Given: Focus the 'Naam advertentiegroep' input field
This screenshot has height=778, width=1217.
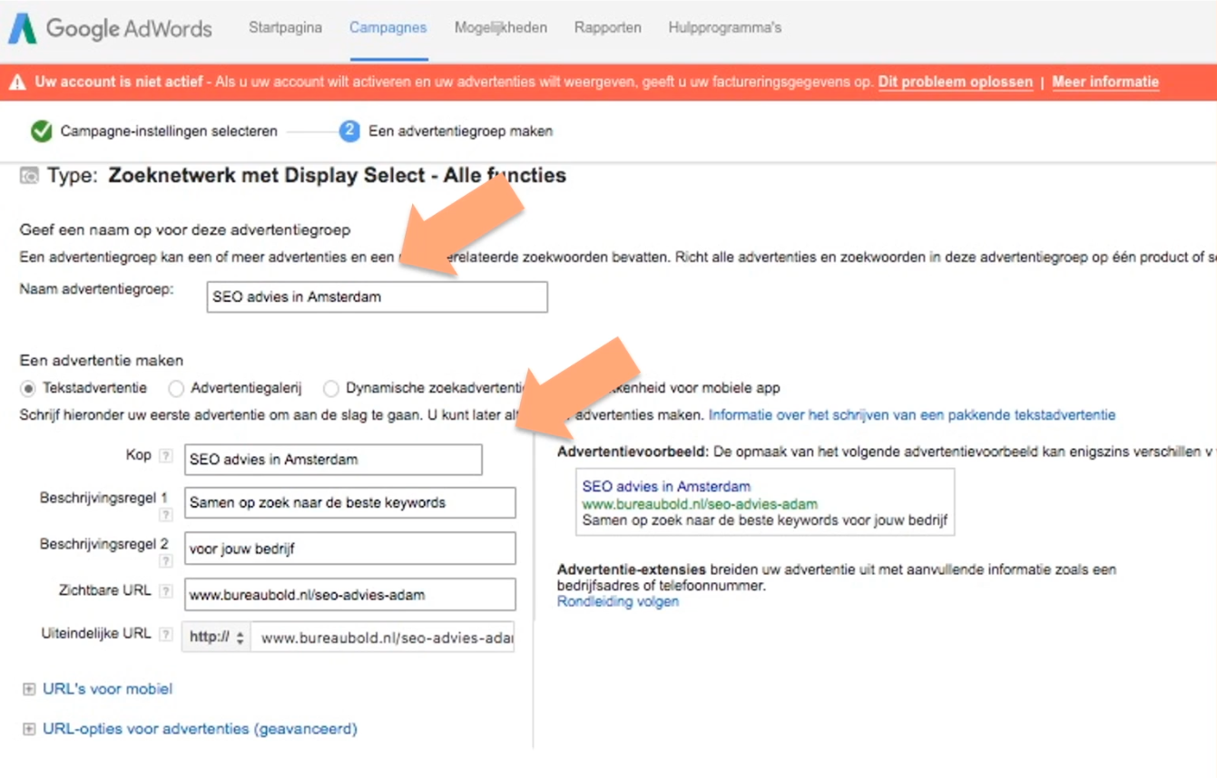Looking at the screenshot, I should (x=377, y=297).
